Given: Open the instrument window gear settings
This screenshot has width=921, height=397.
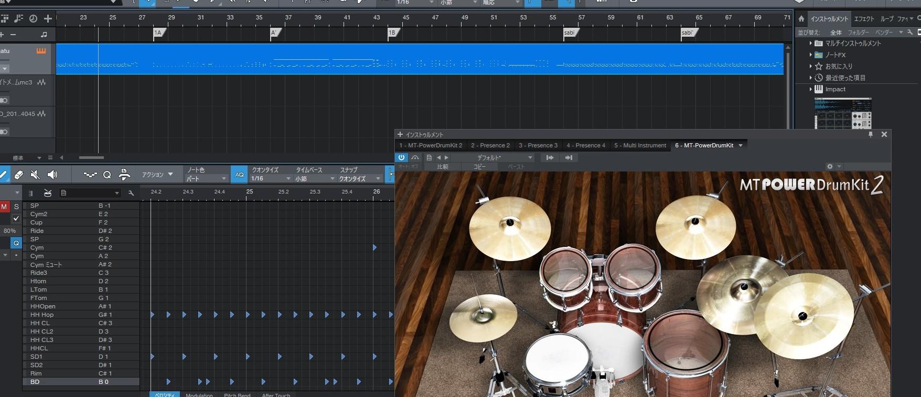Looking at the screenshot, I should (x=830, y=166).
